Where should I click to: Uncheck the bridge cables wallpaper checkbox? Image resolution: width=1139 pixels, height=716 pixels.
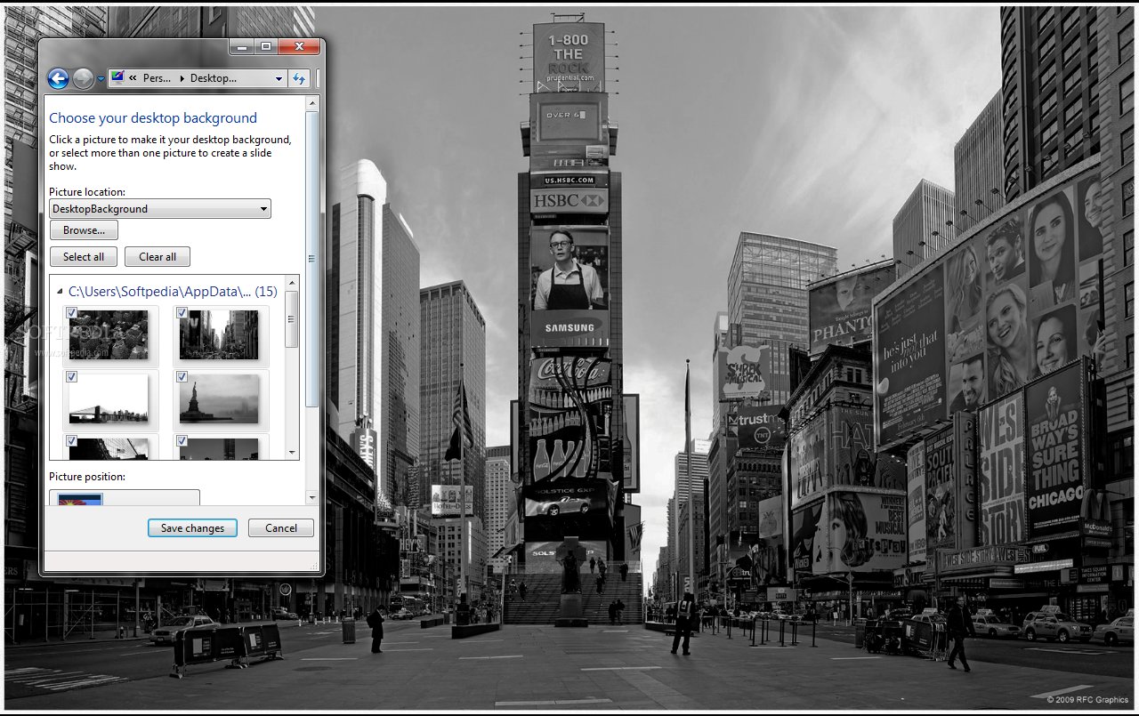tap(71, 440)
